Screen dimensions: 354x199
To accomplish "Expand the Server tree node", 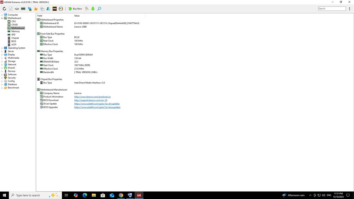I will pyautogui.click(x=2, y=51).
